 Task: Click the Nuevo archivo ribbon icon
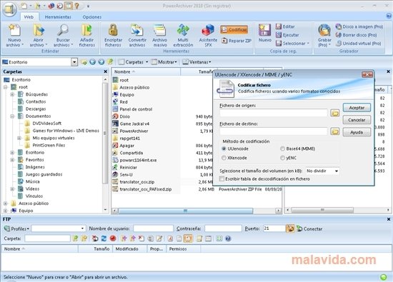14,35
